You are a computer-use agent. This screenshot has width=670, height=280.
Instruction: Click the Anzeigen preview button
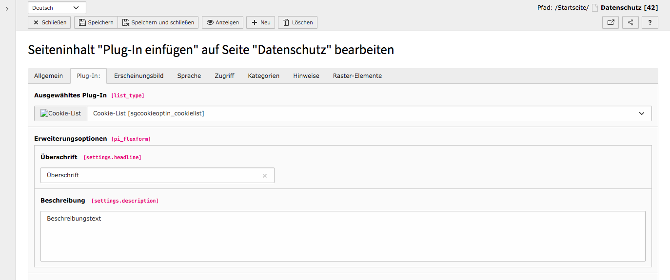[x=222, y=22]
